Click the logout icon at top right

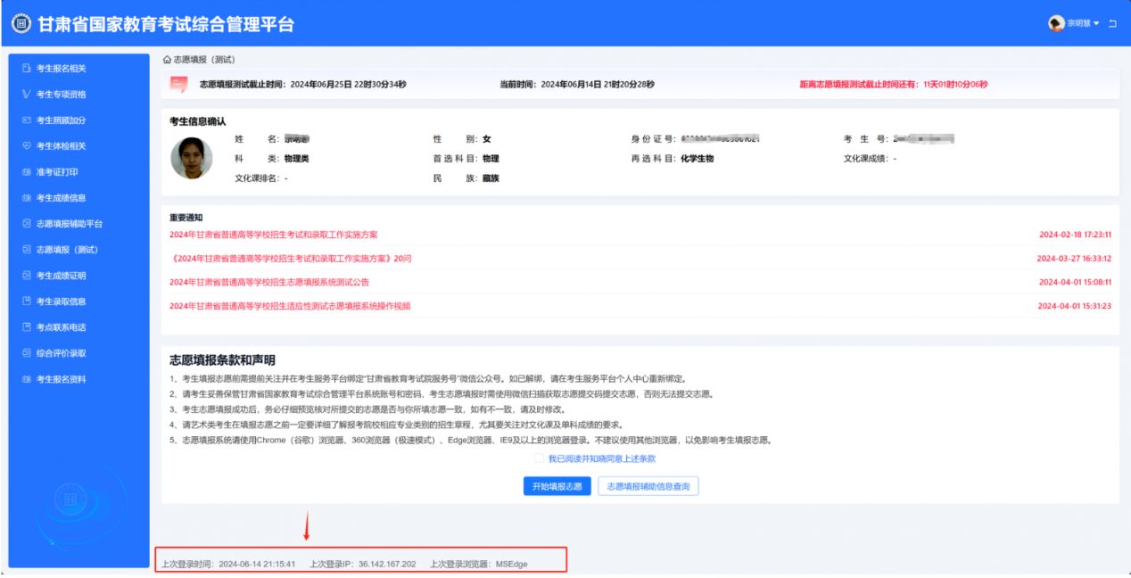1112,23
